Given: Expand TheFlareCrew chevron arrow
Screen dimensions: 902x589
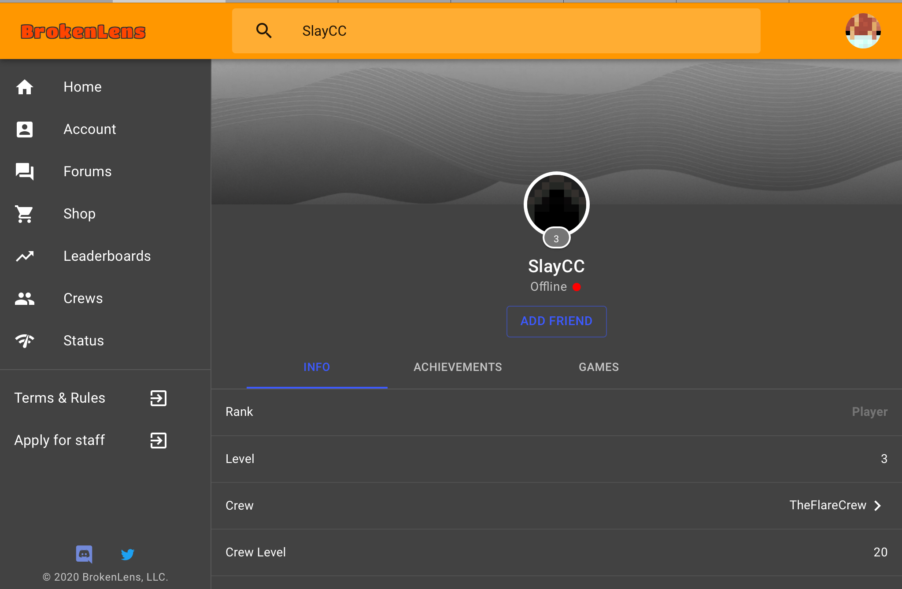Looking at the screenshot, I should tap(877, 505).
